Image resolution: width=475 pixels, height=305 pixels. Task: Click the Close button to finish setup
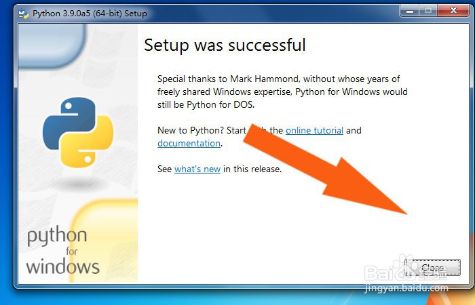point(432,268)
